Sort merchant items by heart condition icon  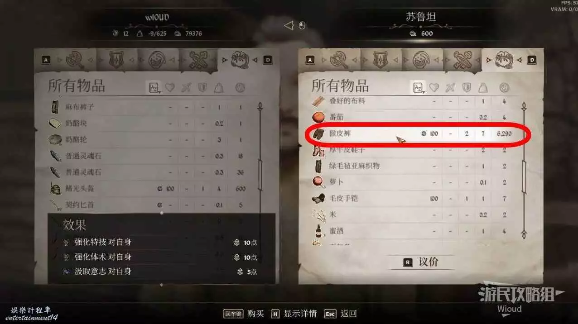[433, 87]
